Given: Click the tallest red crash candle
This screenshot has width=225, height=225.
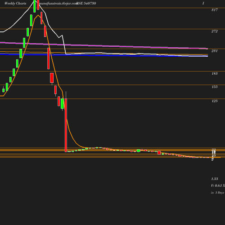Looking at the screenshot, I should 66,125.
